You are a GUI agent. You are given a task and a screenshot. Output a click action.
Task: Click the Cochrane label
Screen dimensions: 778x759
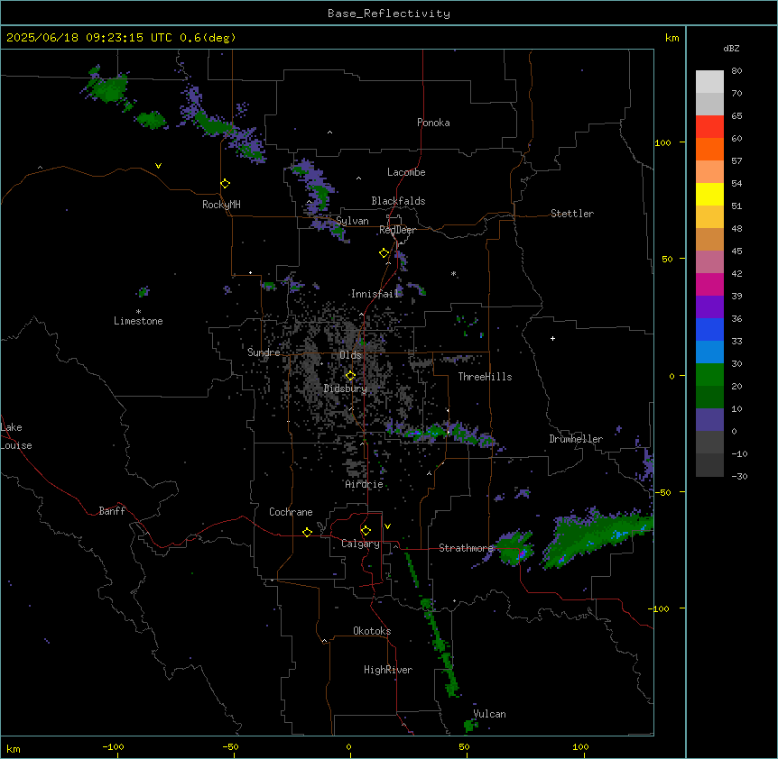(291, 512)
